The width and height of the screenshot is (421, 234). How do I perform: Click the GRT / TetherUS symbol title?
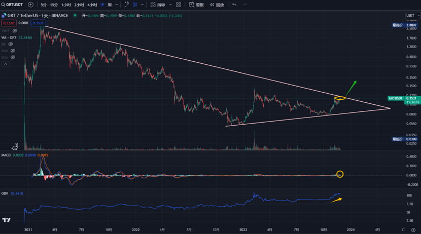[38, 16]
